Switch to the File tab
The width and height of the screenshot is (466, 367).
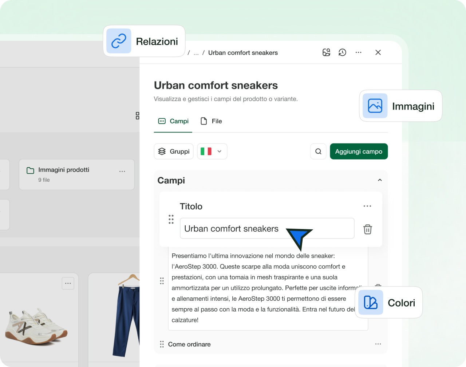(x=211, y=121)
